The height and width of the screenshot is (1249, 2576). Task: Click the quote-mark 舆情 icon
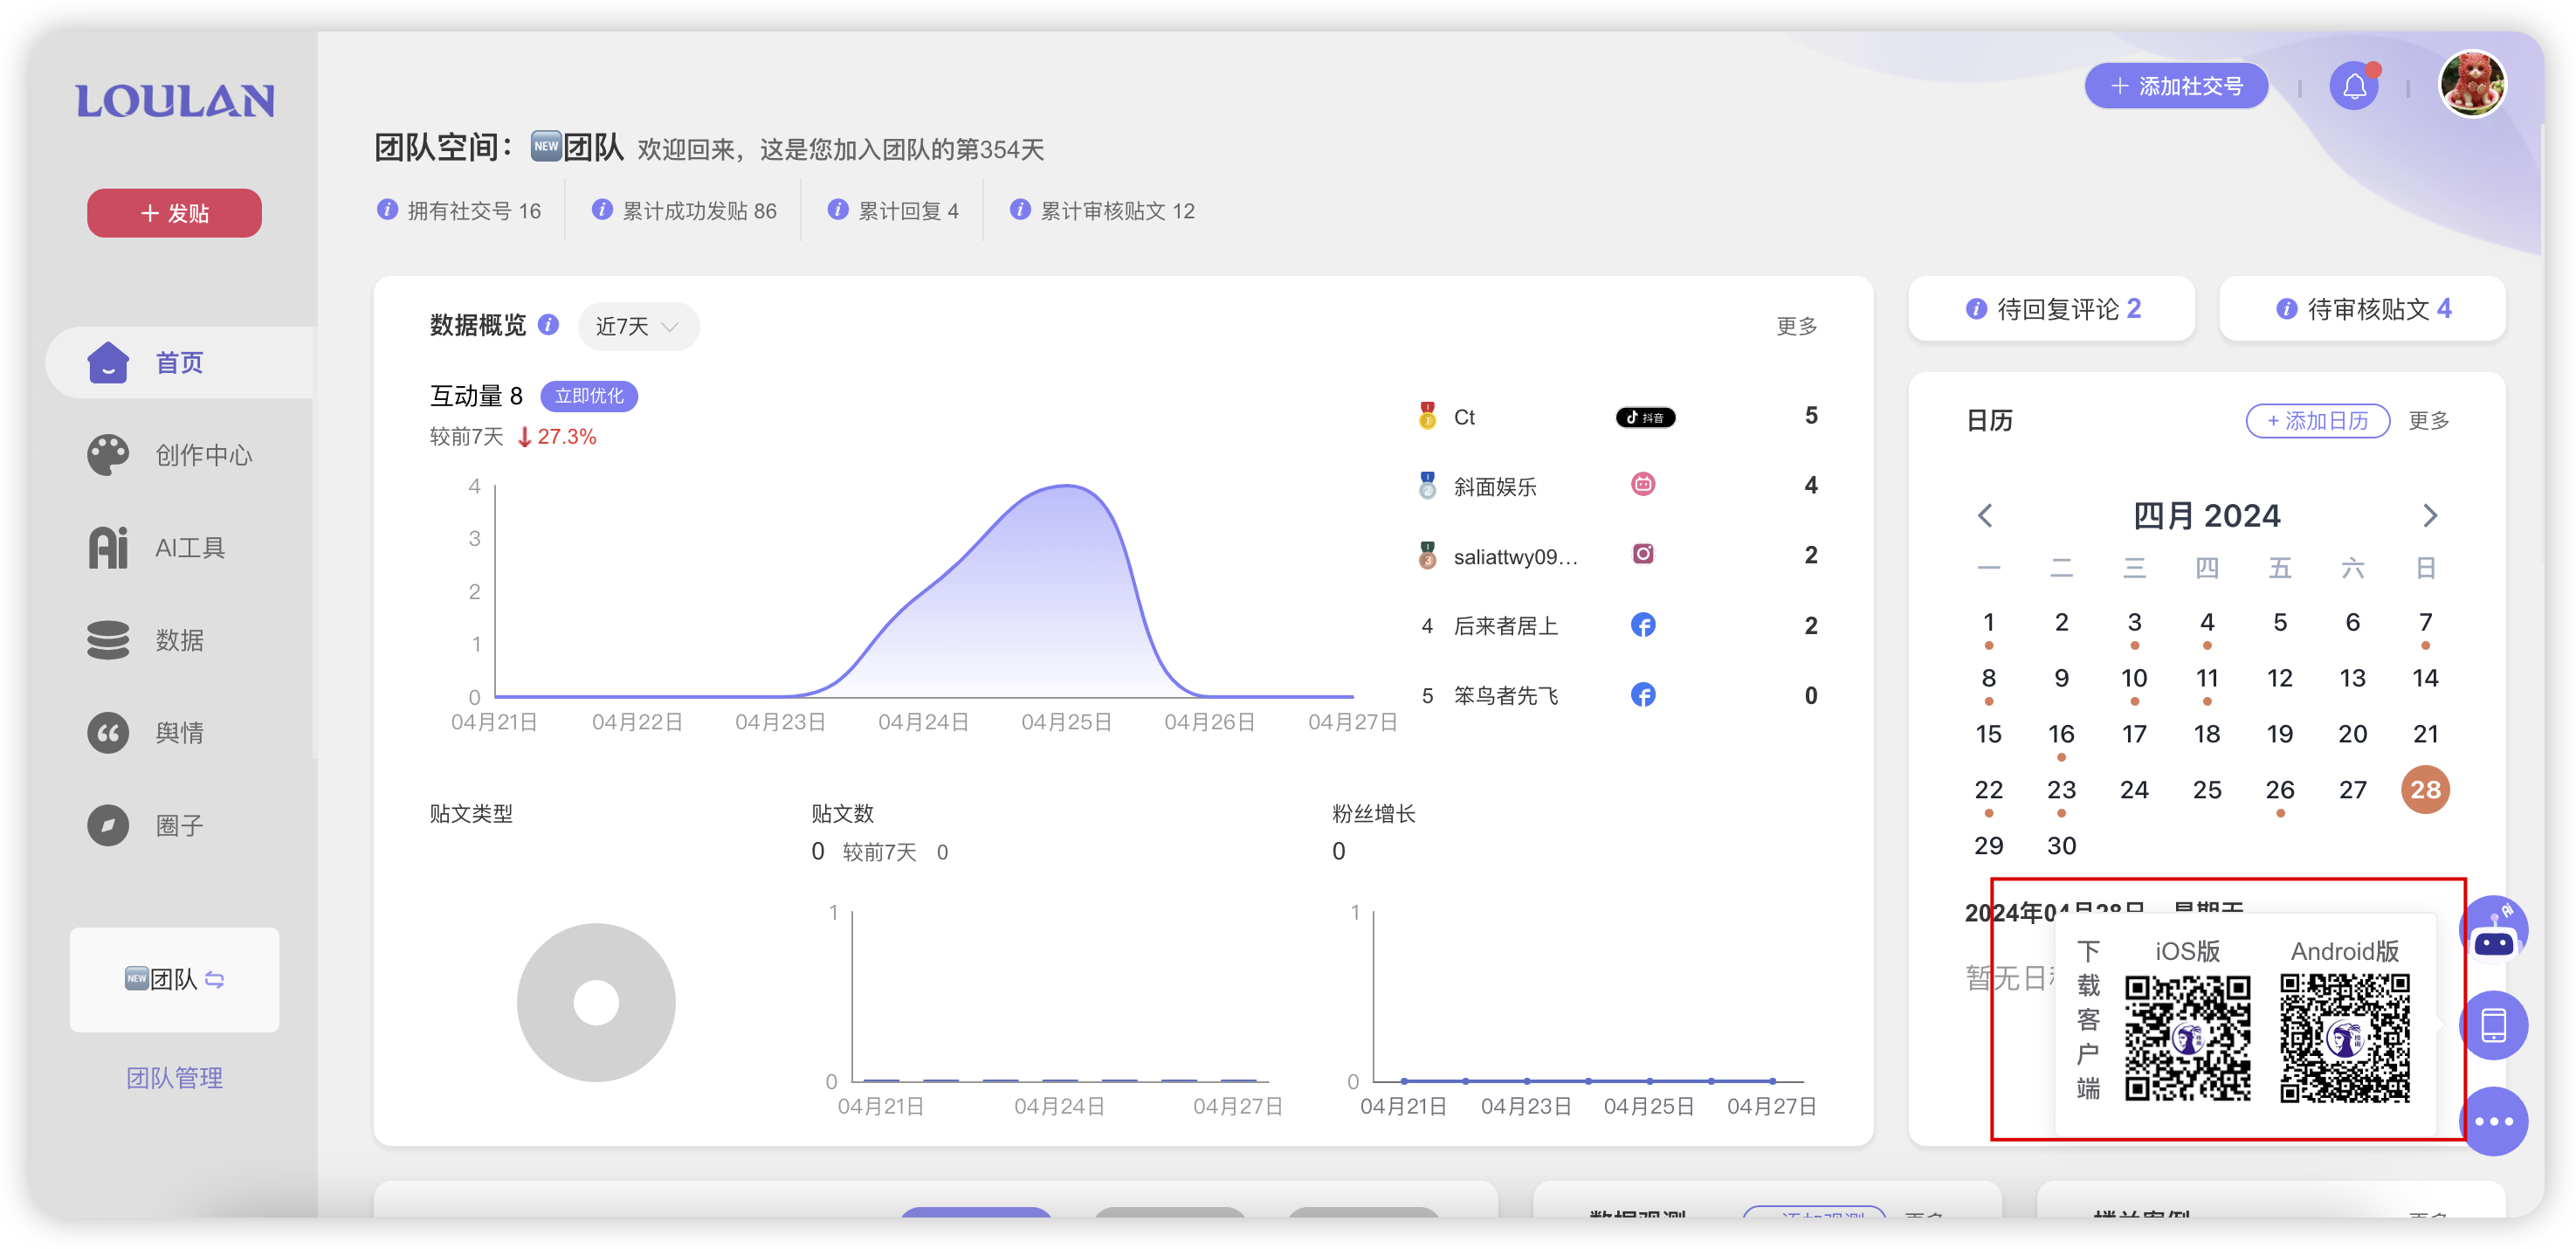pyautogui.click(x=108, y=733)
